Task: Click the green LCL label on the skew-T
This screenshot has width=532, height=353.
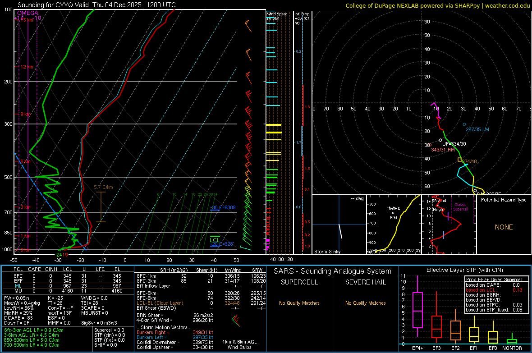Action: click(x=215, y=240)
